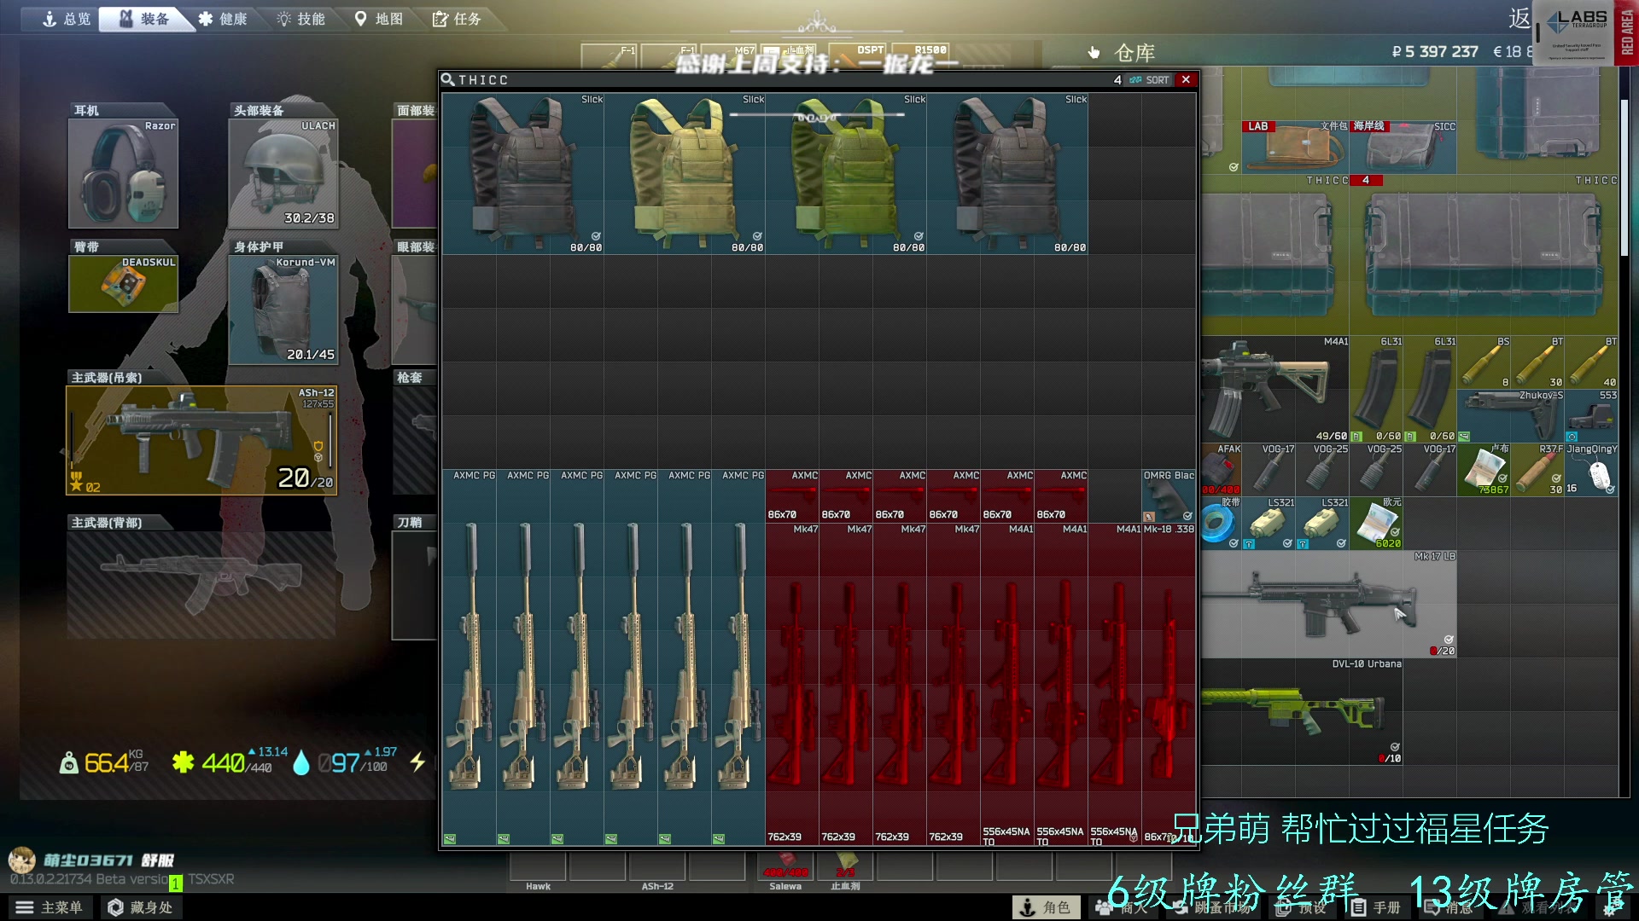1639x921 pixels.
Task: Select the ASh-12 primary sling weapon
Action: pyautogui.click(x=201, y=440)
